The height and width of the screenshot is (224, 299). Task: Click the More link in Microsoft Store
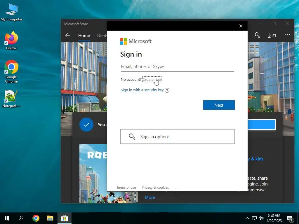150,197
